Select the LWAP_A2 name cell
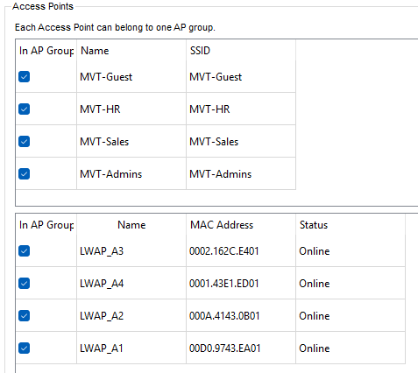 [x=131, y=316]
